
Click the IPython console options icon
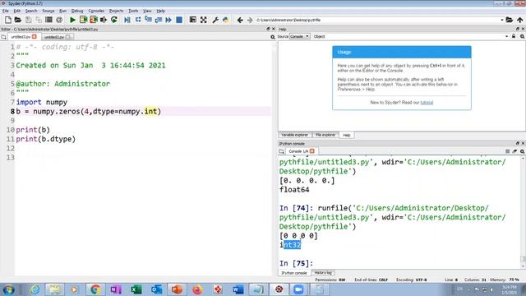pyautogui.click(x=523, y=151)
